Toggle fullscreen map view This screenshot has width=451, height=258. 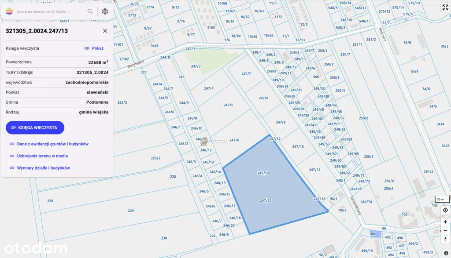[445, 7]
